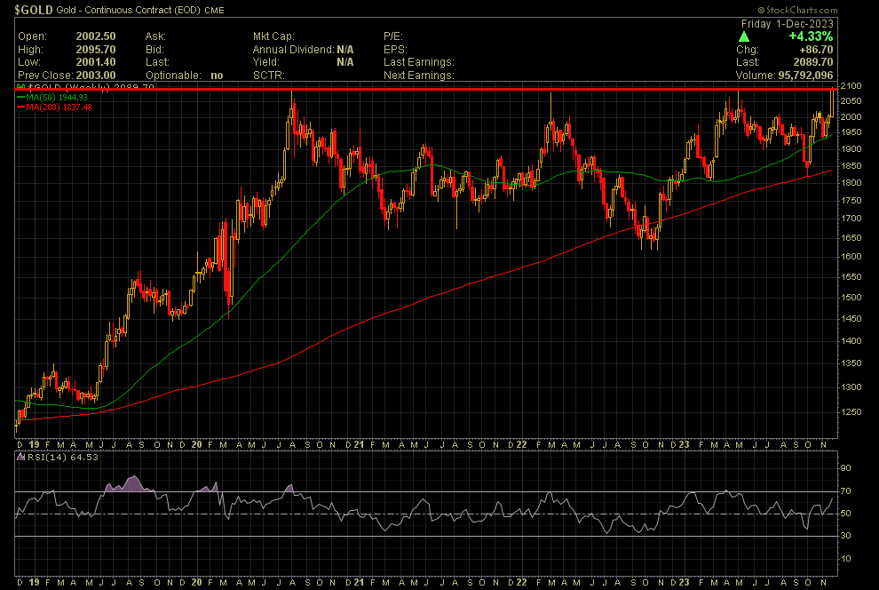
Task: Click the Next Earnings label
Action: (x=419, y=76)
